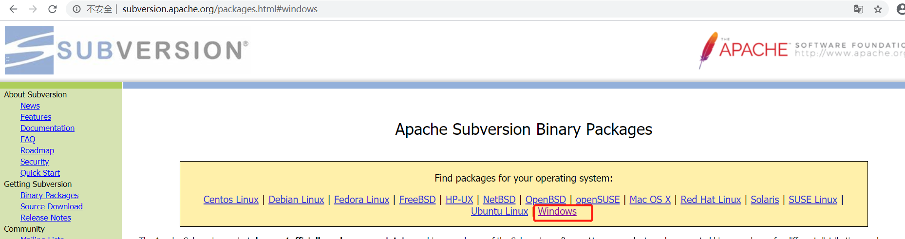Open Documentation from the sidebar
This screenshot has height=239, width=905.
[47, 128]
